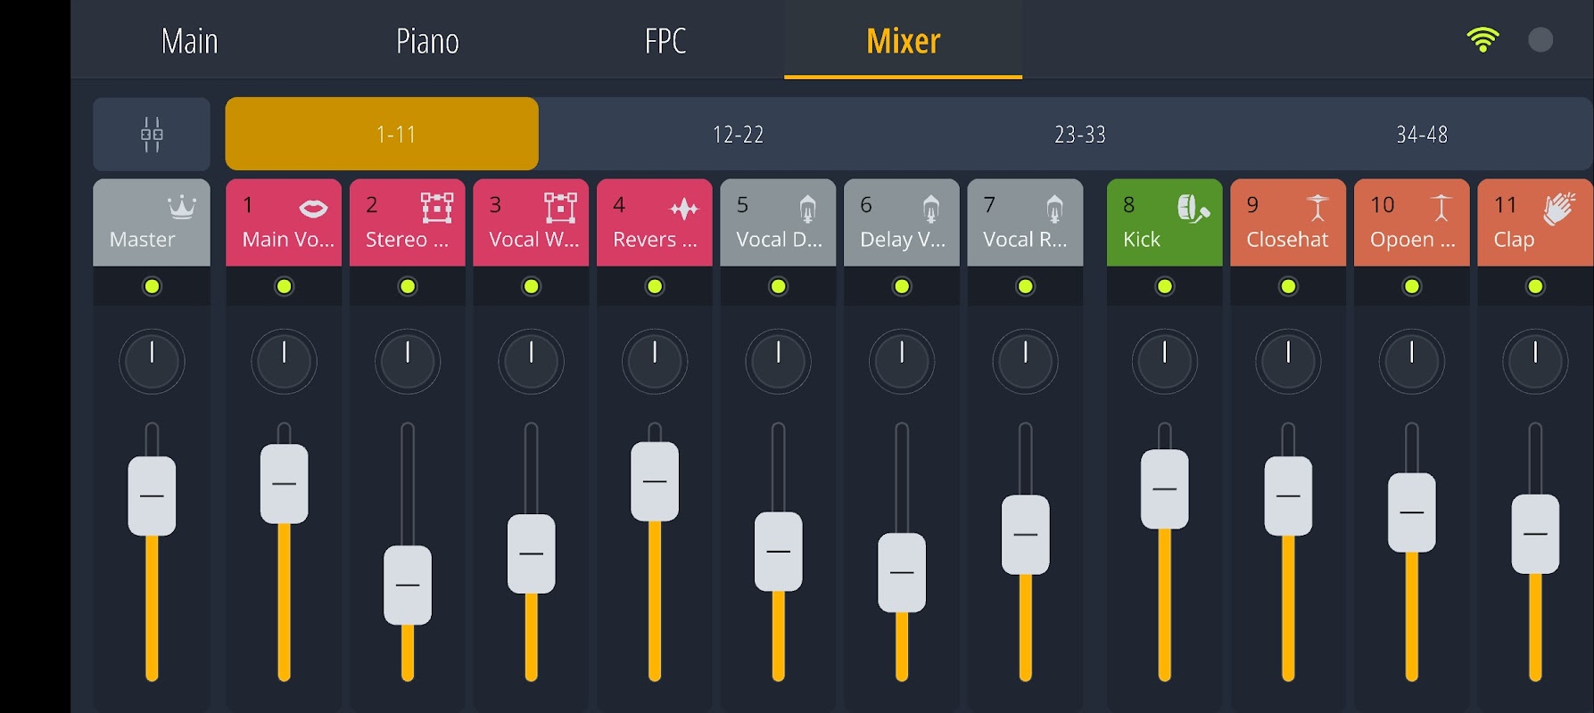Switch to the Piano tab
This screenshot has width=1594, height=713.
click(427, 41)
